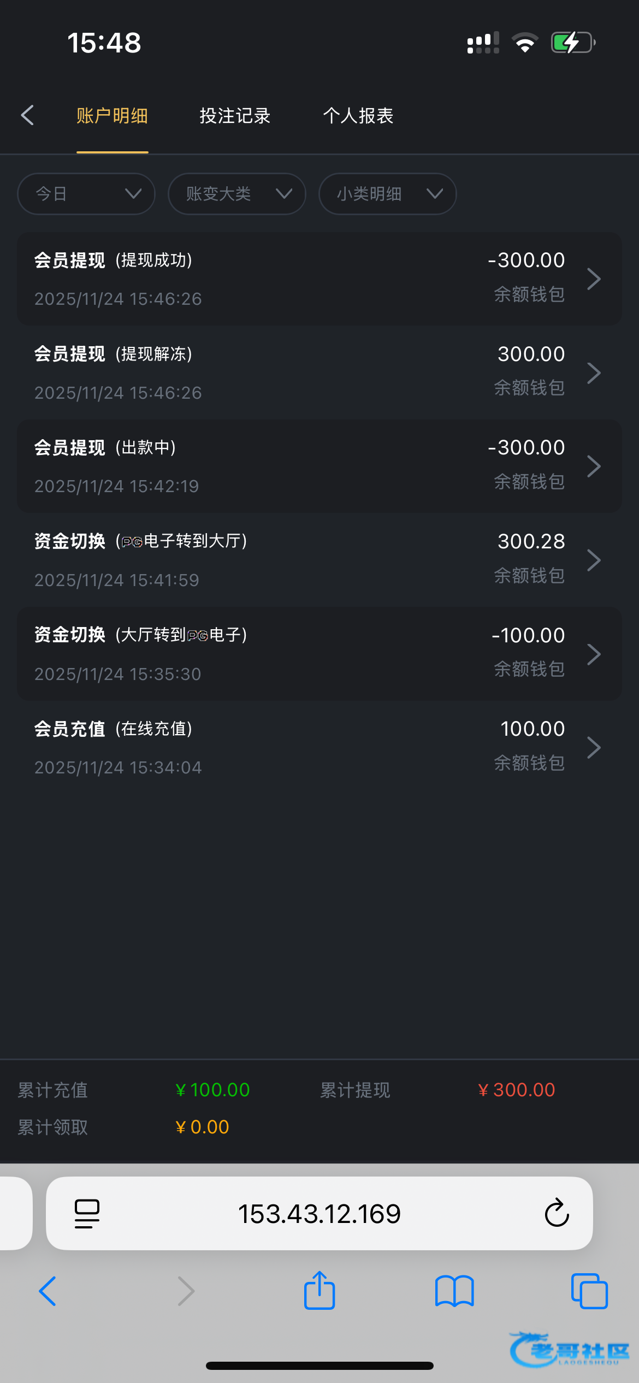Open the 提现成功 withdrawal record

(319, 279)
